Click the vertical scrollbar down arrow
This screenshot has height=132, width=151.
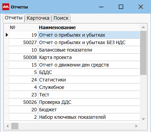143,119
